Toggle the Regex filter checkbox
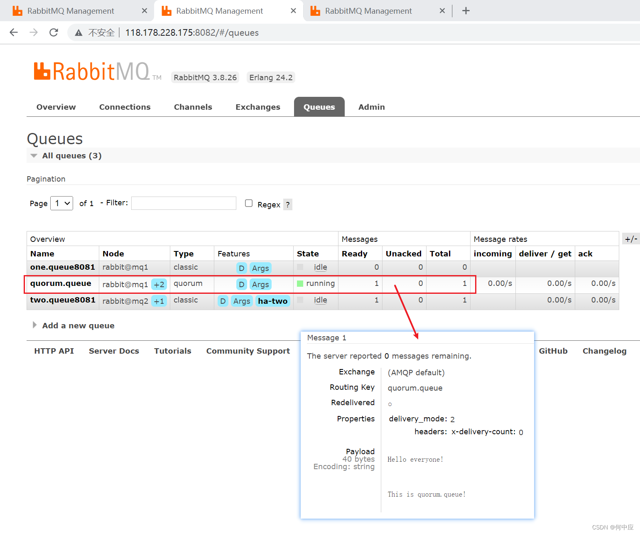This screenshot has width=640, height=534. tap(249, 203)
